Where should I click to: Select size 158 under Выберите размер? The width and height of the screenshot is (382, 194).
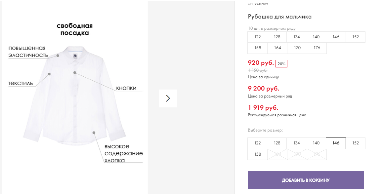(x=257, y=154)
